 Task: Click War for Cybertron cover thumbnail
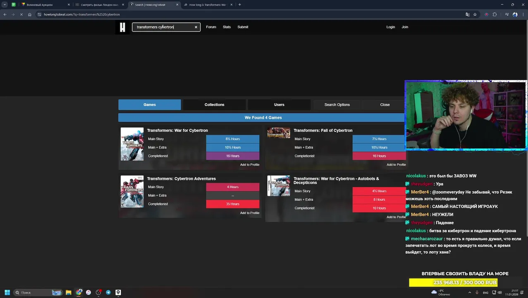(132, 144)
